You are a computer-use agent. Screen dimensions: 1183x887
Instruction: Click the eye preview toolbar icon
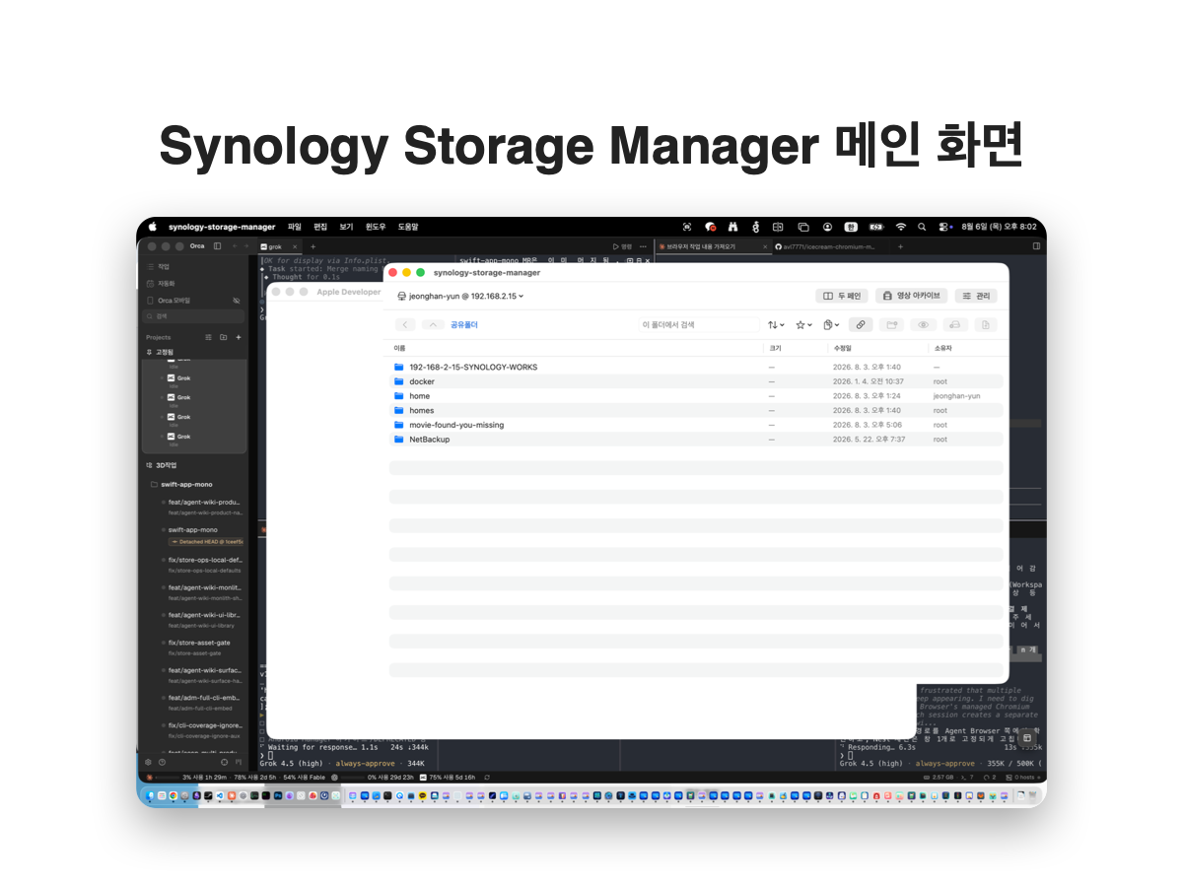(924, 324)
